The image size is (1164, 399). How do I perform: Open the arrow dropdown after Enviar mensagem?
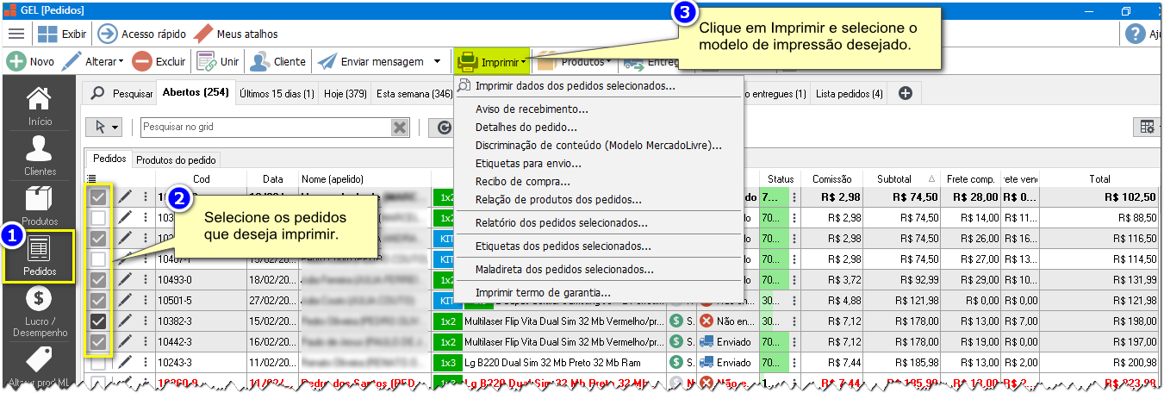click(x=437, y=62)
